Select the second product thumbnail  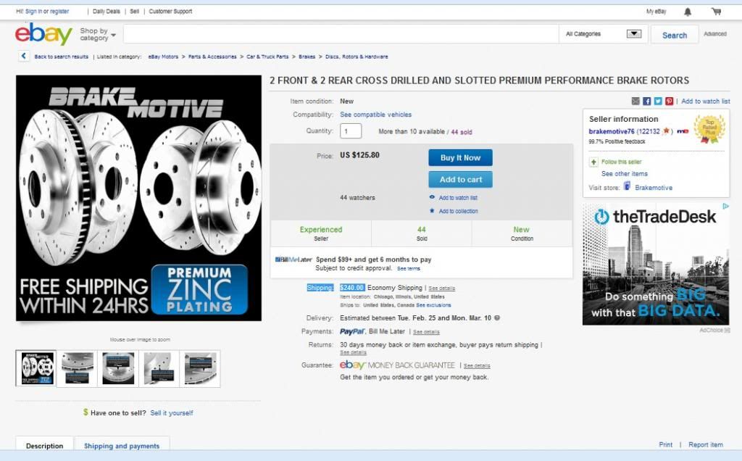point(77,368)
